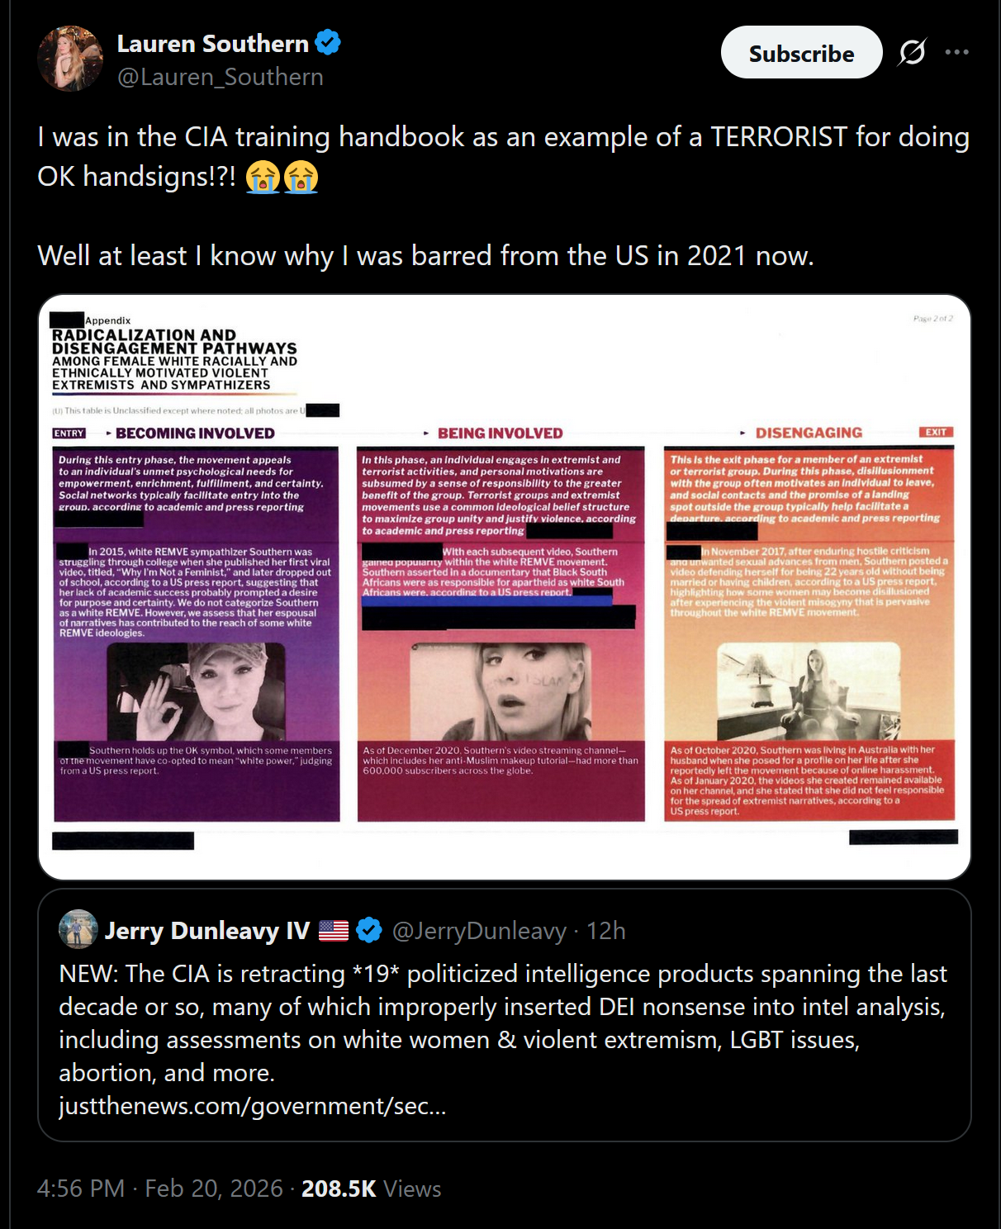Open the quoted tweet about CIA retractions

pyautogui.click(x=504, y=1015)
